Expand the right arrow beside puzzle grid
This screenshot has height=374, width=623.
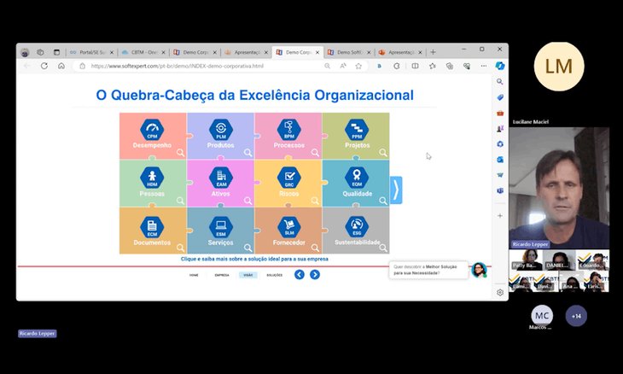click(396, 190)
